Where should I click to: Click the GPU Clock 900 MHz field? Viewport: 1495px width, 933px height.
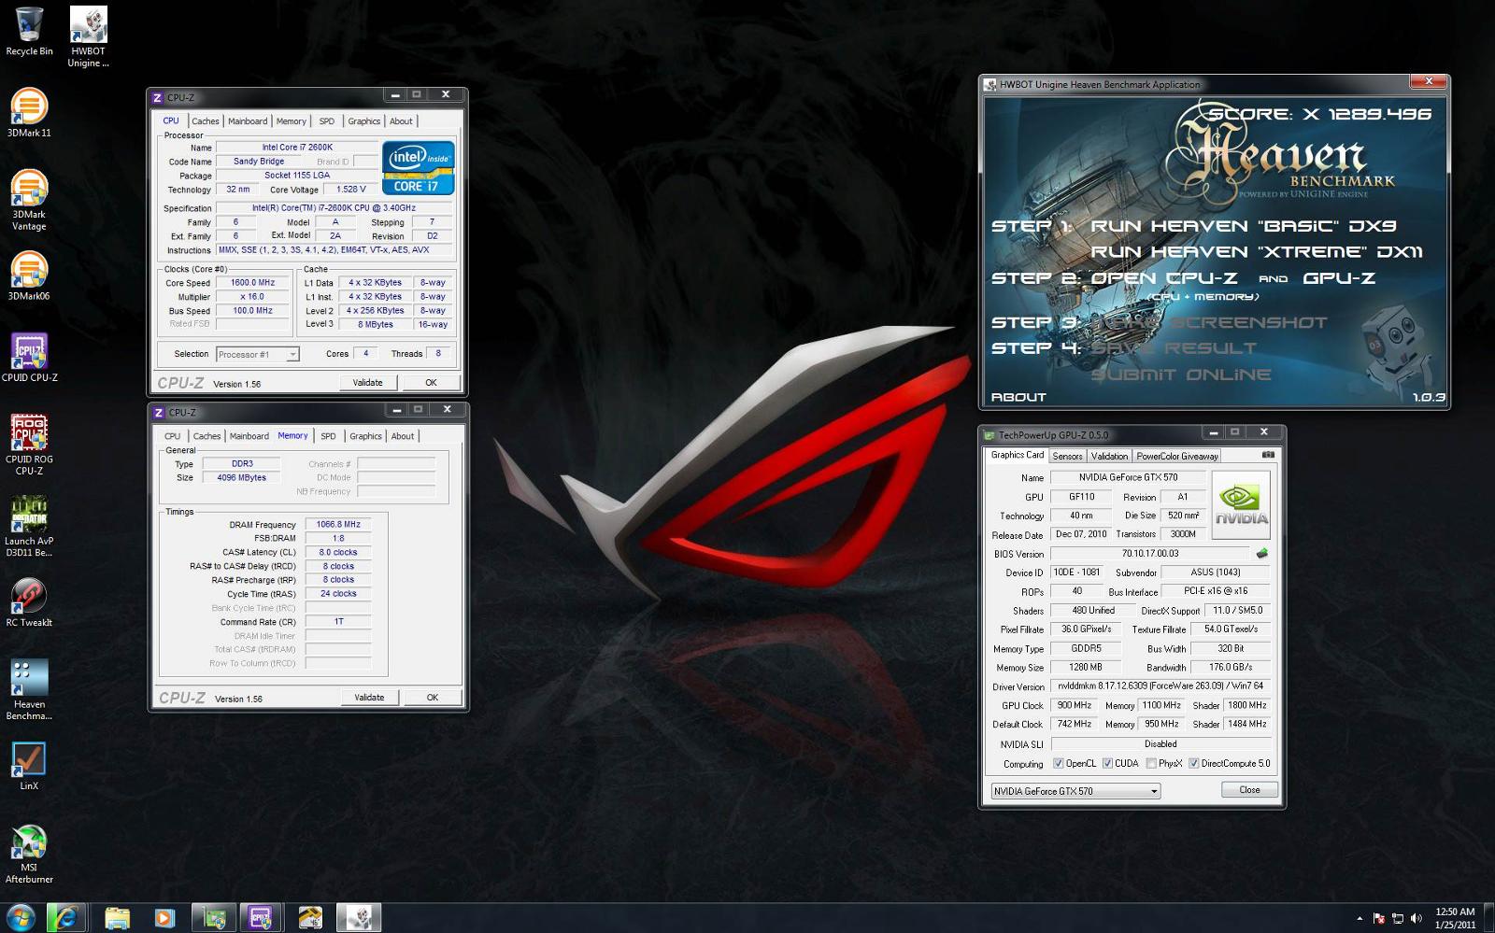coord(1074,705)
